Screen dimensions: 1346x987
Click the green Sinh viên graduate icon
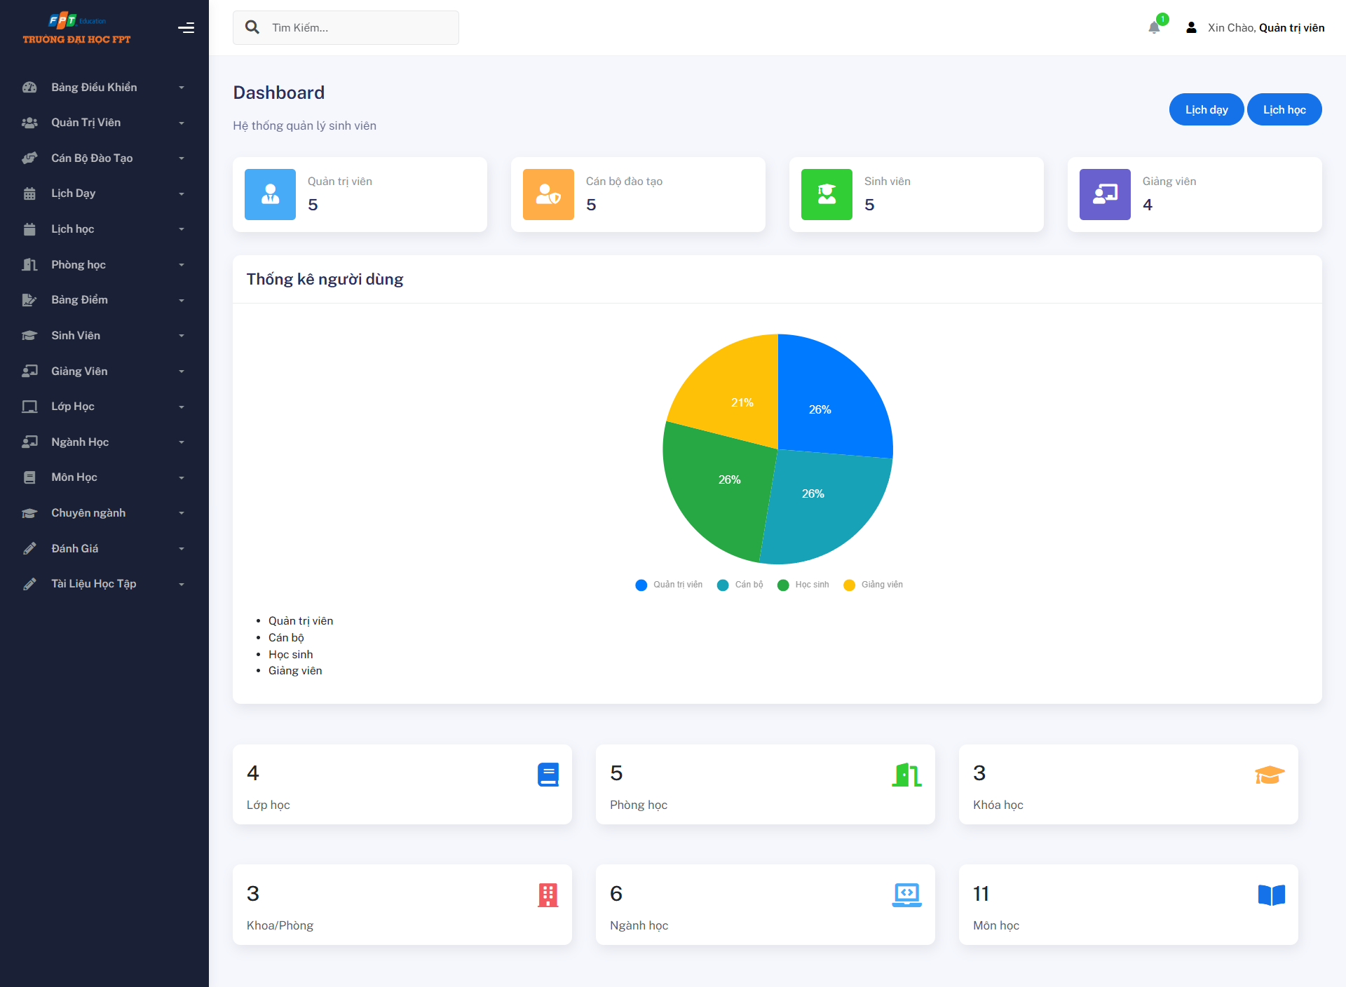pyautogui.click(x=827, y=194)
